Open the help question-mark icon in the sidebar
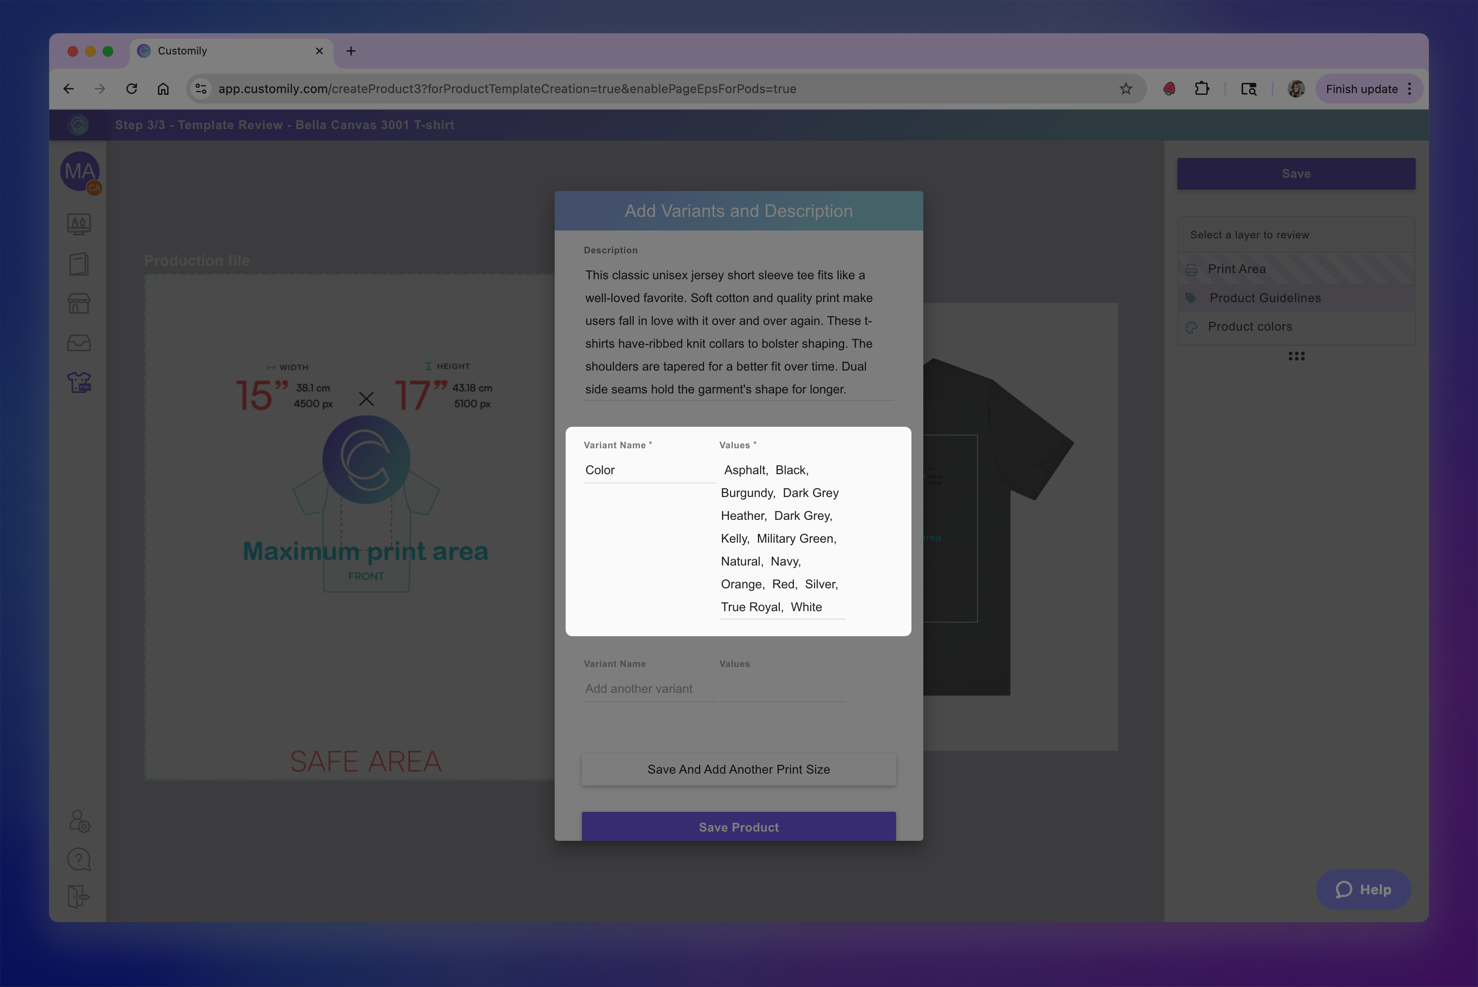The width and height of the screenshot is (1478, 987). [x=79, y=859]
